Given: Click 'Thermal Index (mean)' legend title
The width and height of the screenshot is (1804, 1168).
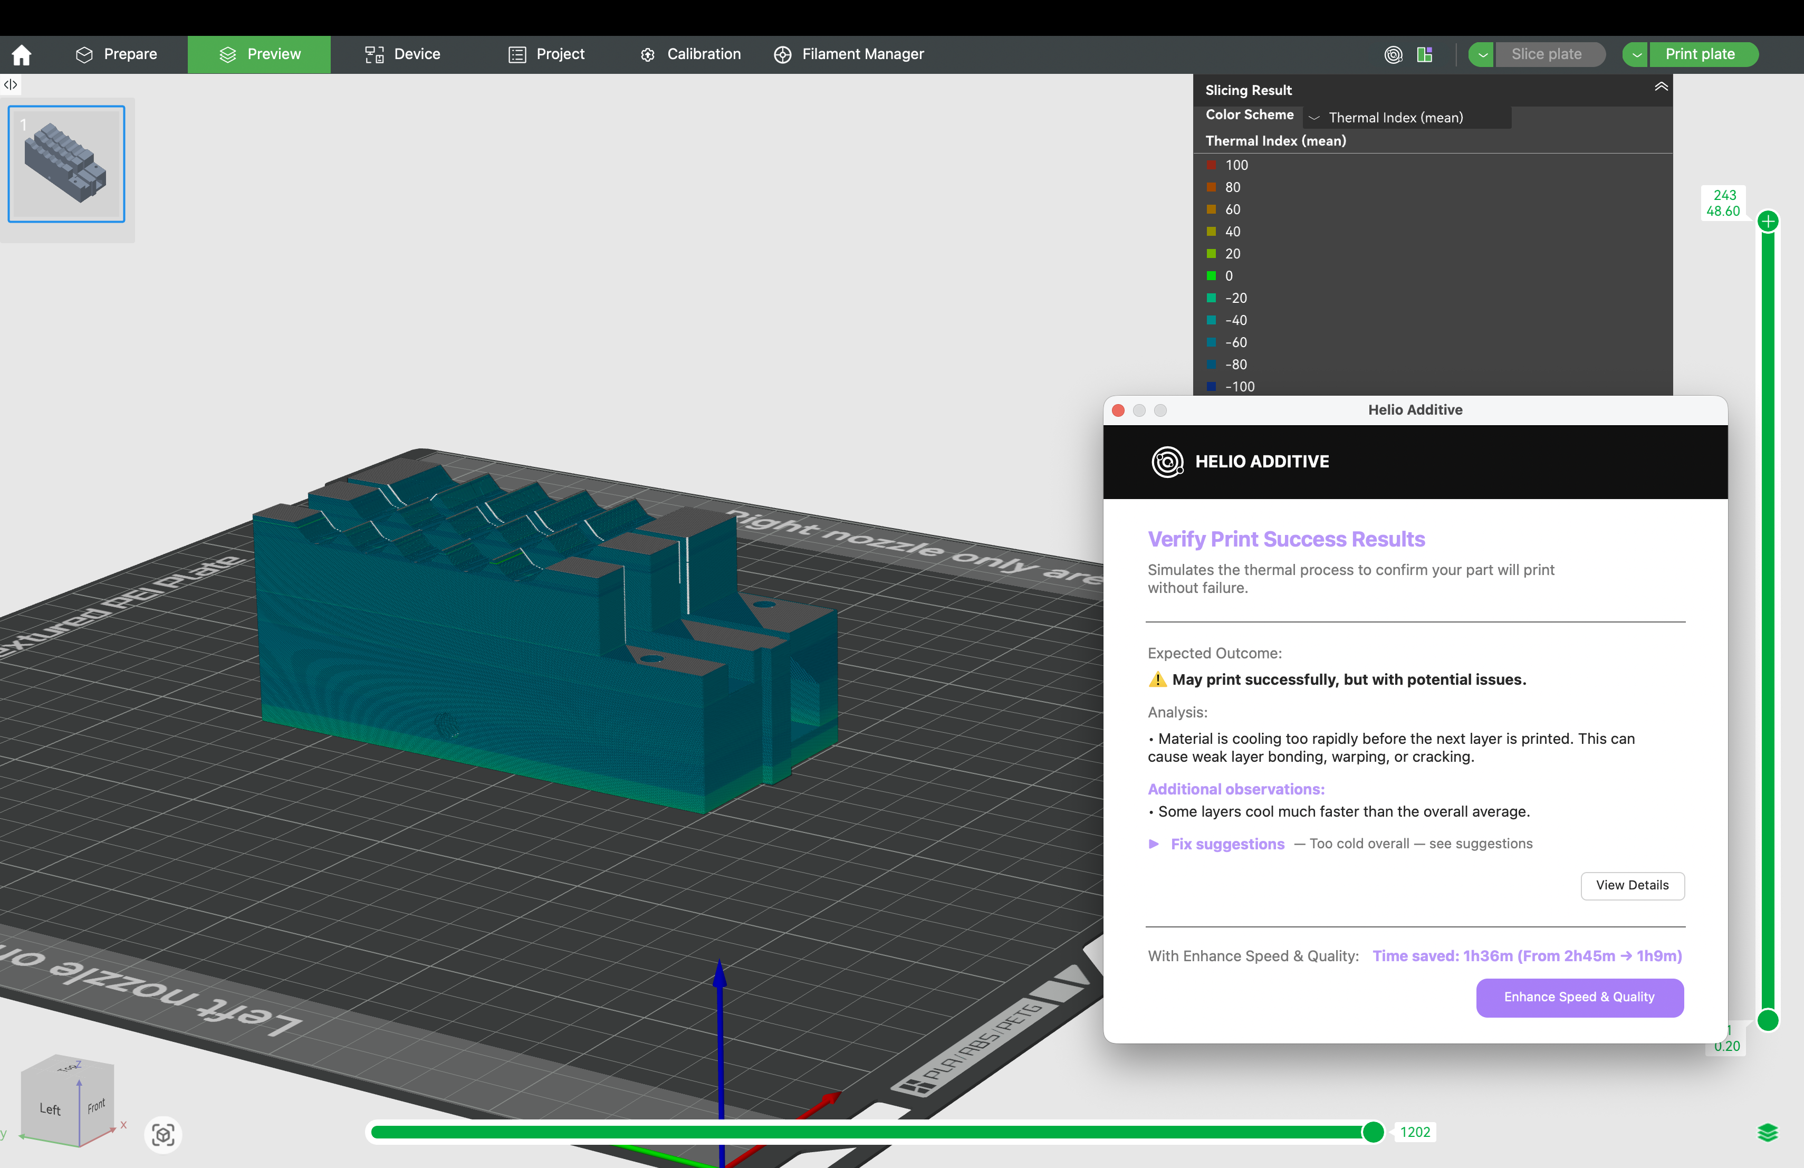Looking at the screenshot, I should point(1275,141).
